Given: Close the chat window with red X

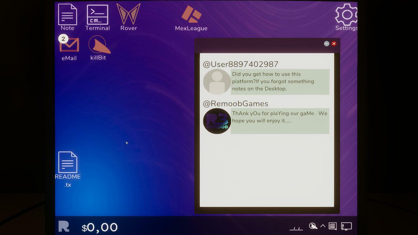Looking at the screenshot, I should 334,44.
